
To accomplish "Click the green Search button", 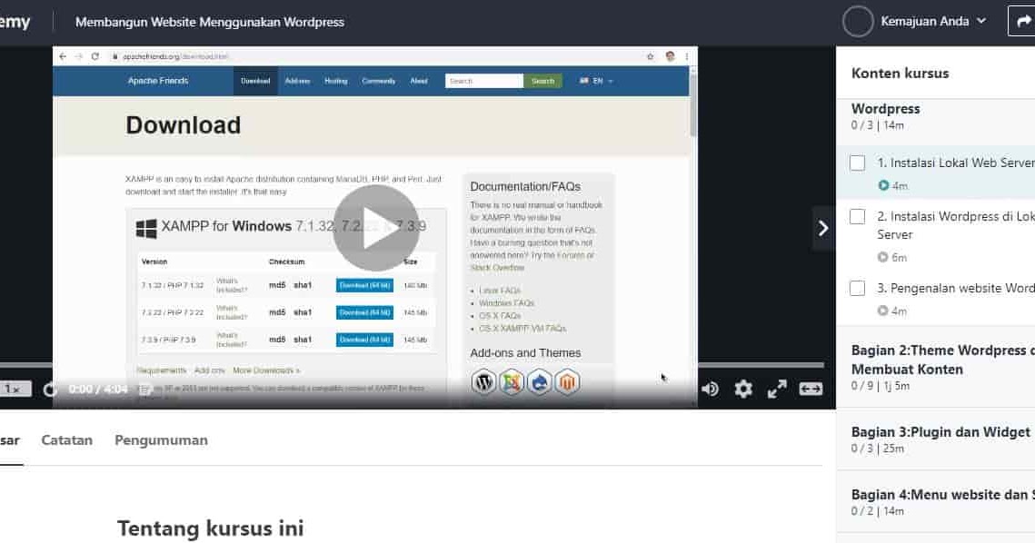I will (x=543, y=81).
